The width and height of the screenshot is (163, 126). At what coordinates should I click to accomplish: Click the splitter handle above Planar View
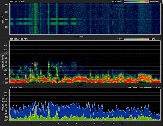(x=81, y=85)
